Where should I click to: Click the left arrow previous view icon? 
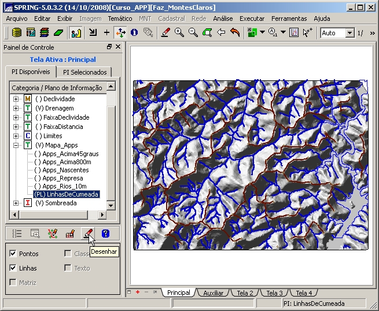[221, 33]
